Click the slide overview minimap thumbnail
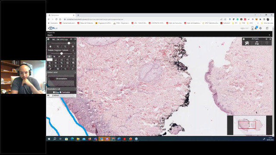The height and width of the screenshot is (155, 276). [250, 125]
